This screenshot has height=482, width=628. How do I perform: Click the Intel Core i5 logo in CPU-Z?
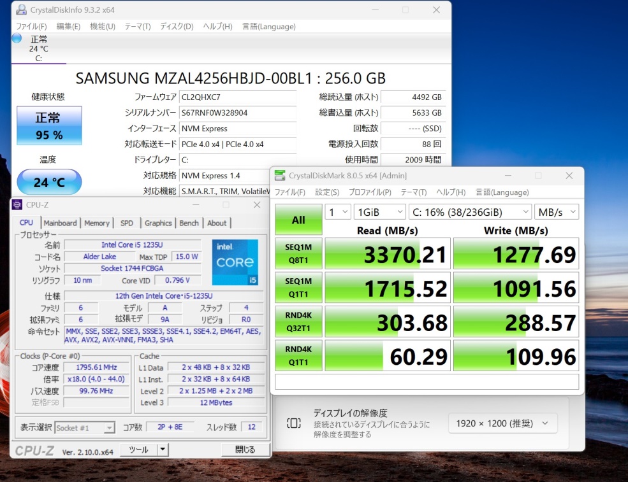(x=235, y=262)
